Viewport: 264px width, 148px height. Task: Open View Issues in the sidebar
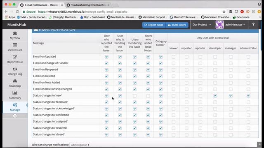click(15, 47)
